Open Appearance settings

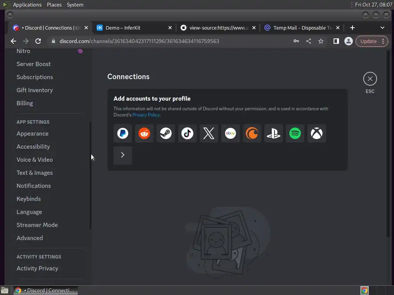click(50, 134)
